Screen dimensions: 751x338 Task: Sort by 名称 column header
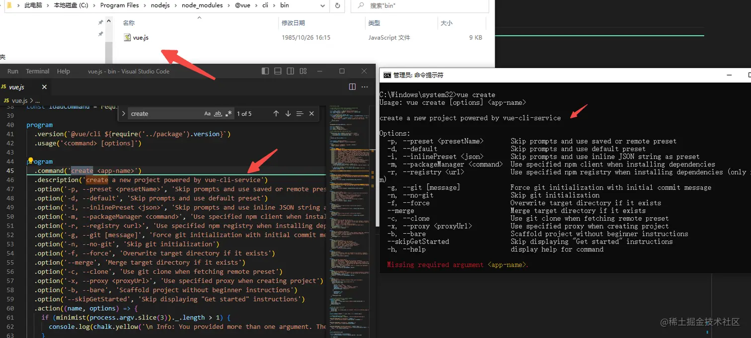click(129, 23)
